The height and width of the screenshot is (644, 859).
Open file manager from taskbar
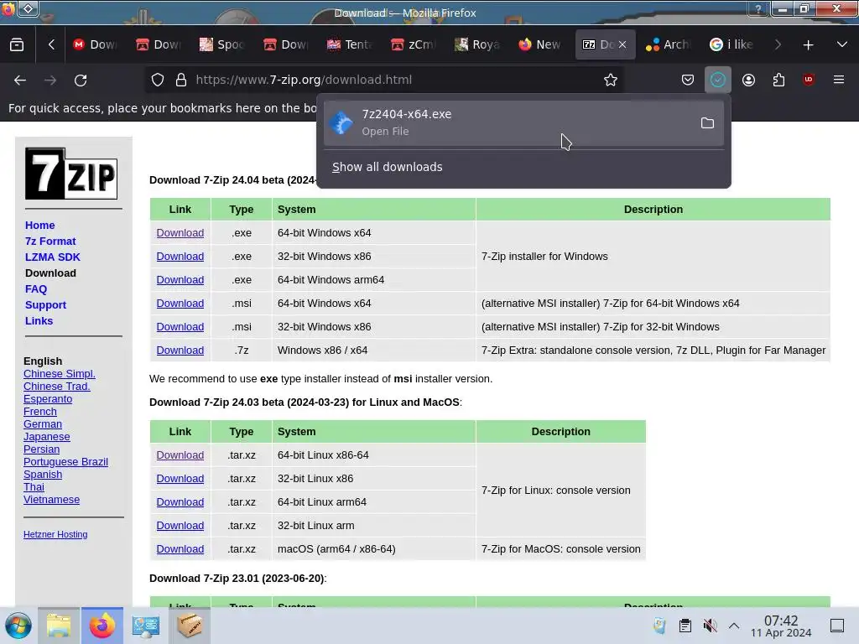(x=59, y=626)
